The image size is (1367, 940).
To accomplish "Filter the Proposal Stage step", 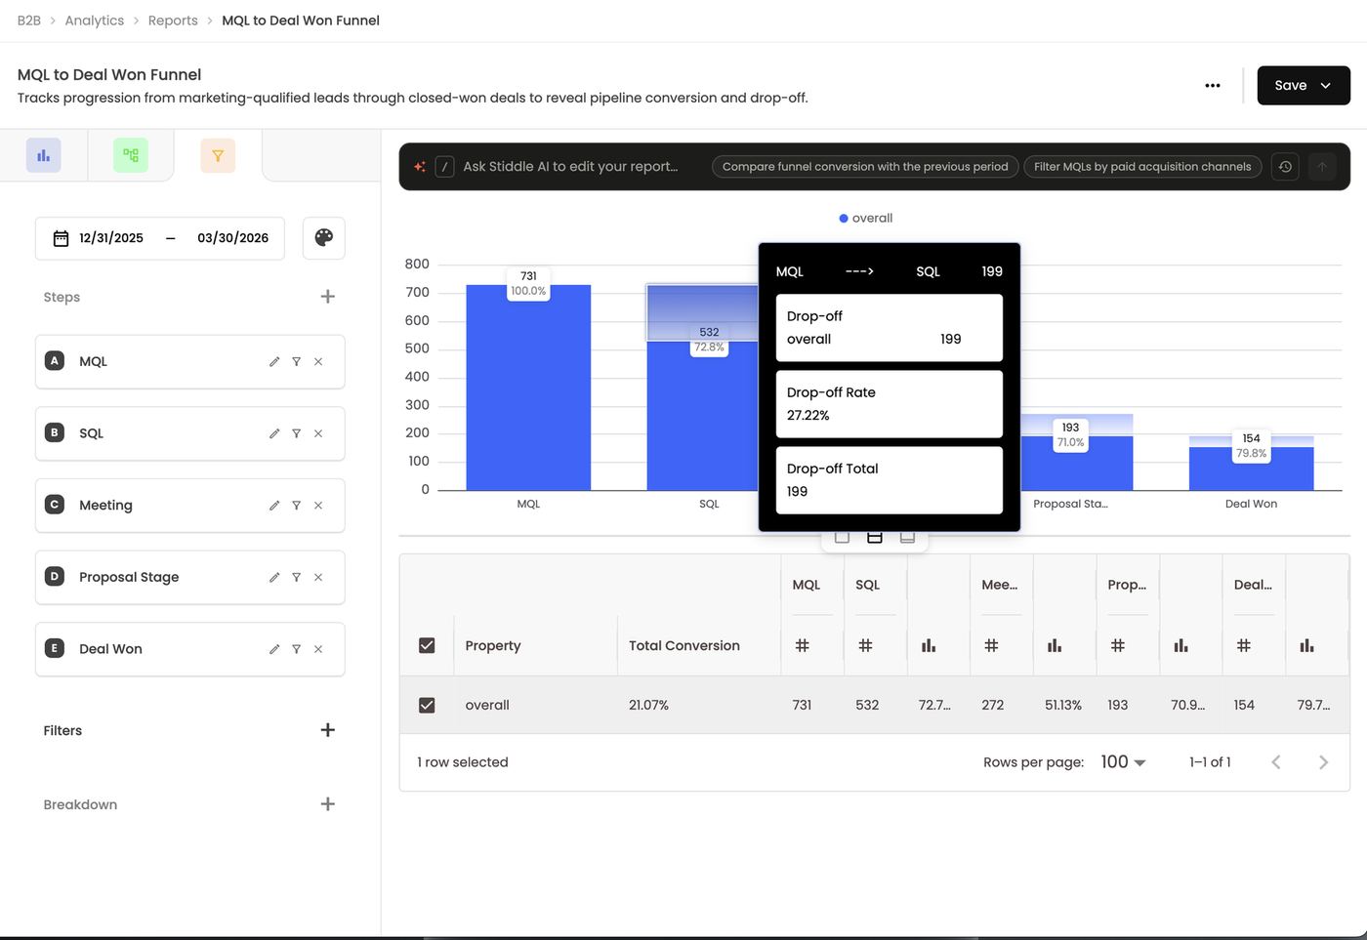I will pyautogui.click(x=296, y=577).
